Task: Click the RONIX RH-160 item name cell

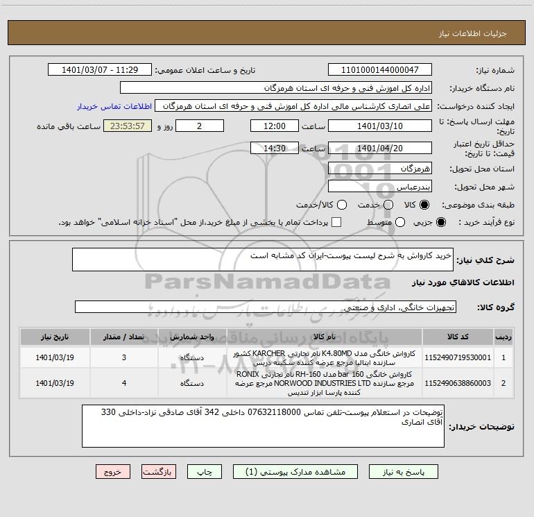Action: point(325,383)
